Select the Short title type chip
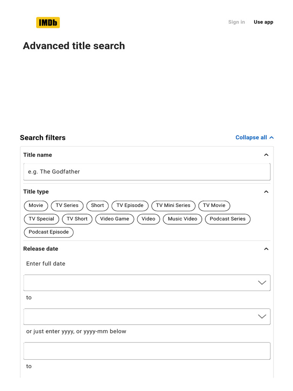Screen dimensions: 293x391 point(97,206)
